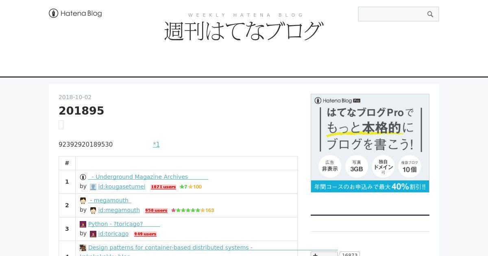
Task: Click the megamouth entry favicon
Action: tap(83, 201)
